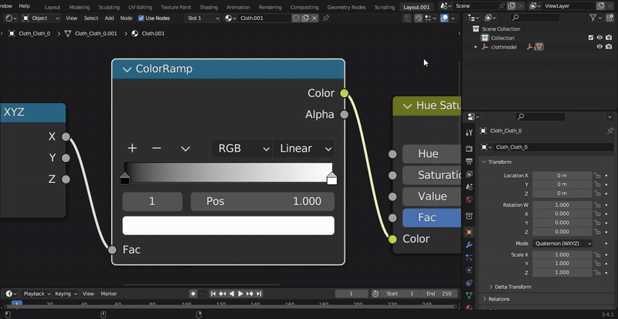
Task: Disable clothmodel in renders via camera icon
Action: [x=609, y=47]
